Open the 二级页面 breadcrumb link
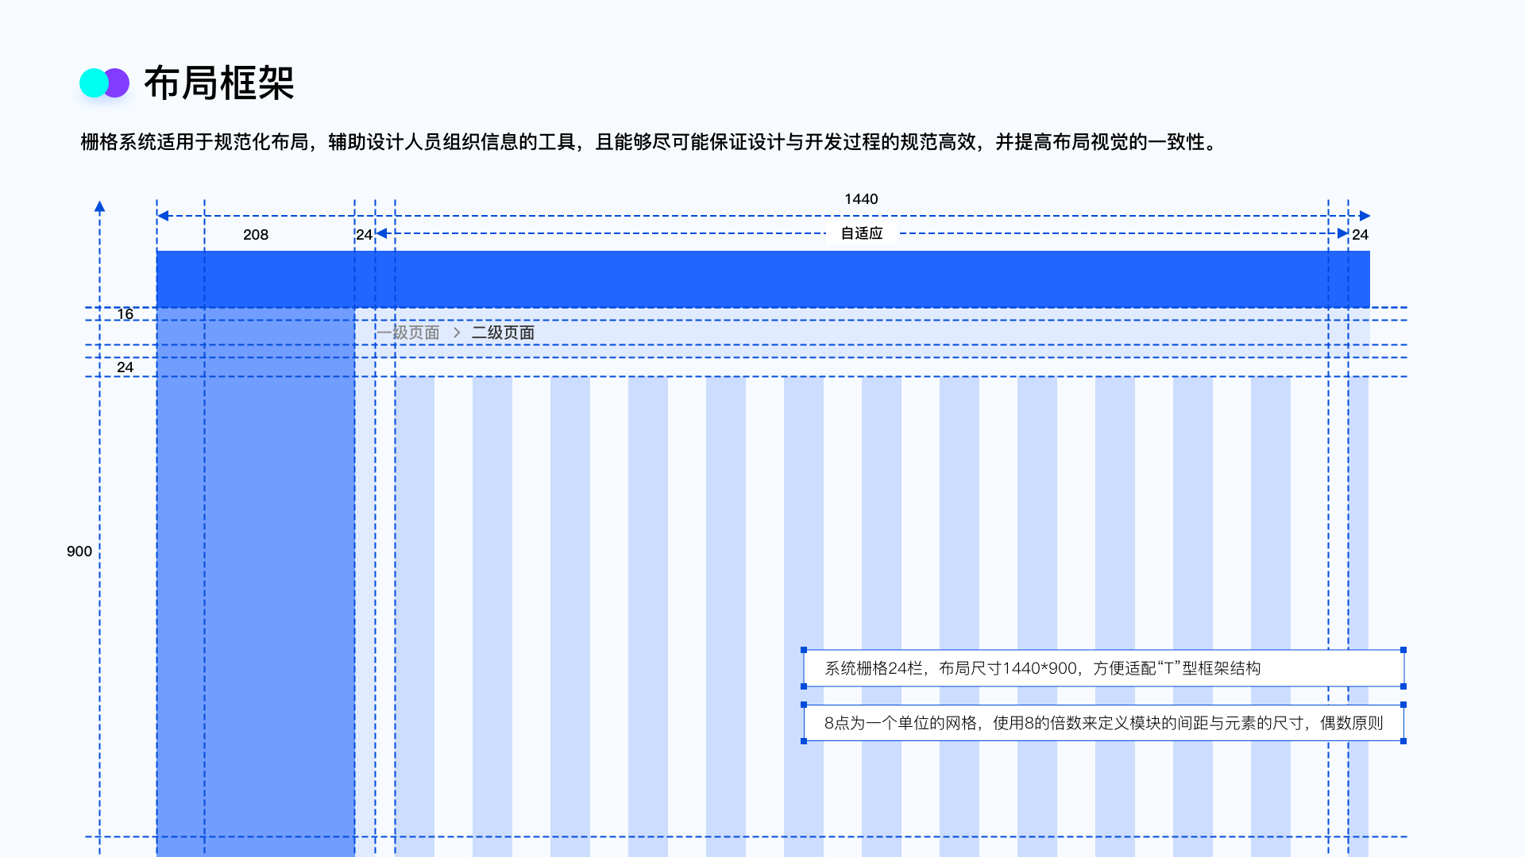This screenshot has height=857, width=1525. [503, 332]
